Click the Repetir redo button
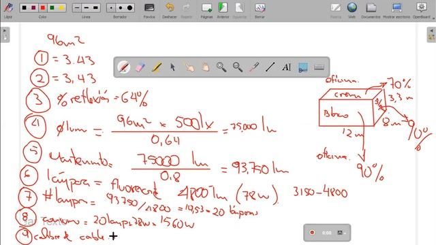The image size is (436, 245). [186, 7]
